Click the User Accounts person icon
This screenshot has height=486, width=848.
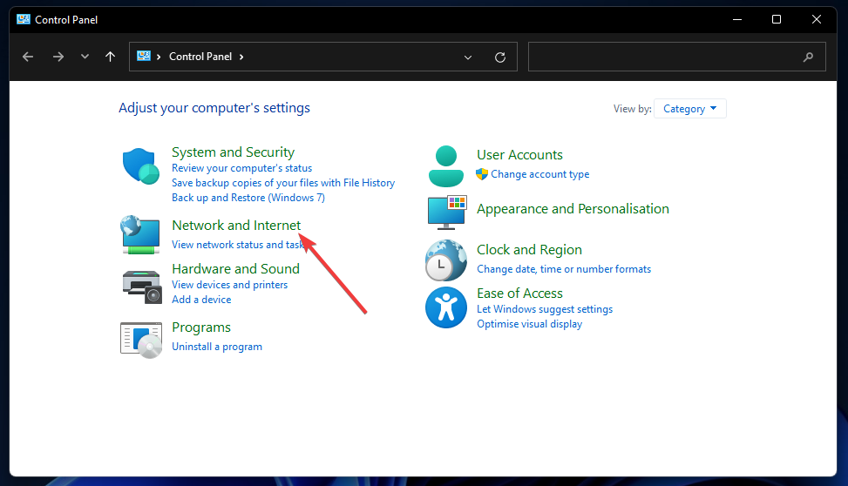446,165
